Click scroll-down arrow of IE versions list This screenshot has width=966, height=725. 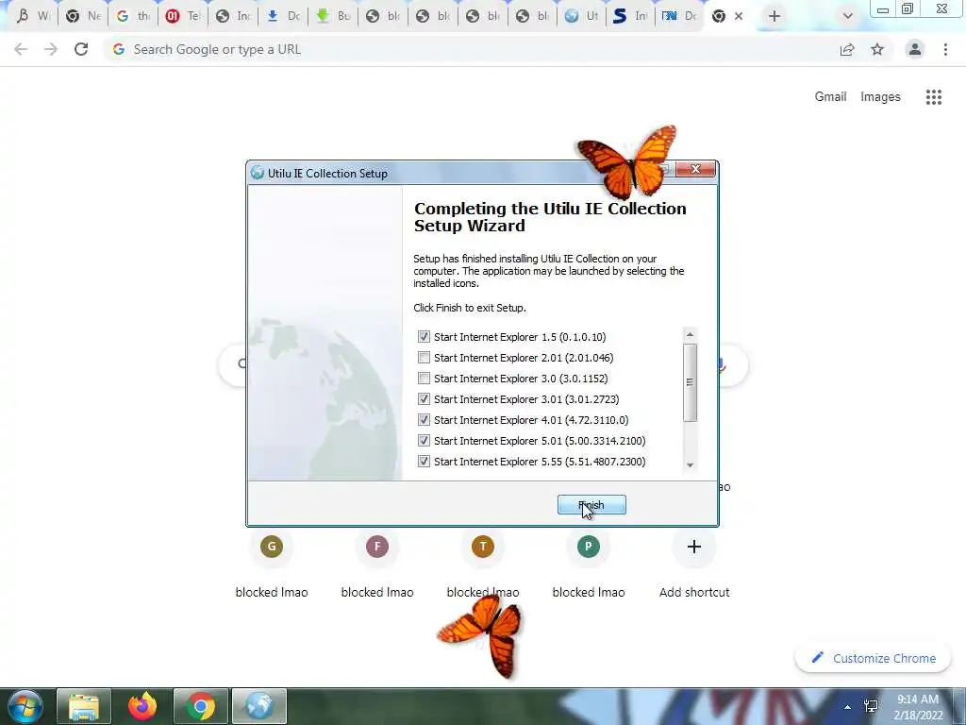click(690, 465)
